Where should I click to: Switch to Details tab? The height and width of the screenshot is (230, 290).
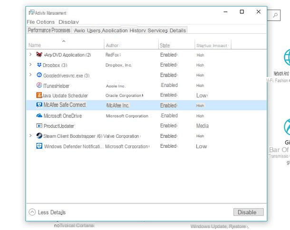coord(178,30)
